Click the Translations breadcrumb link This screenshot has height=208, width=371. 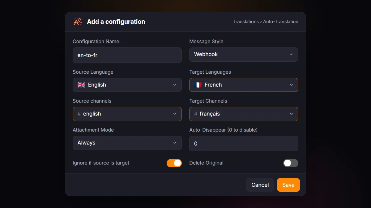point(246,22)
